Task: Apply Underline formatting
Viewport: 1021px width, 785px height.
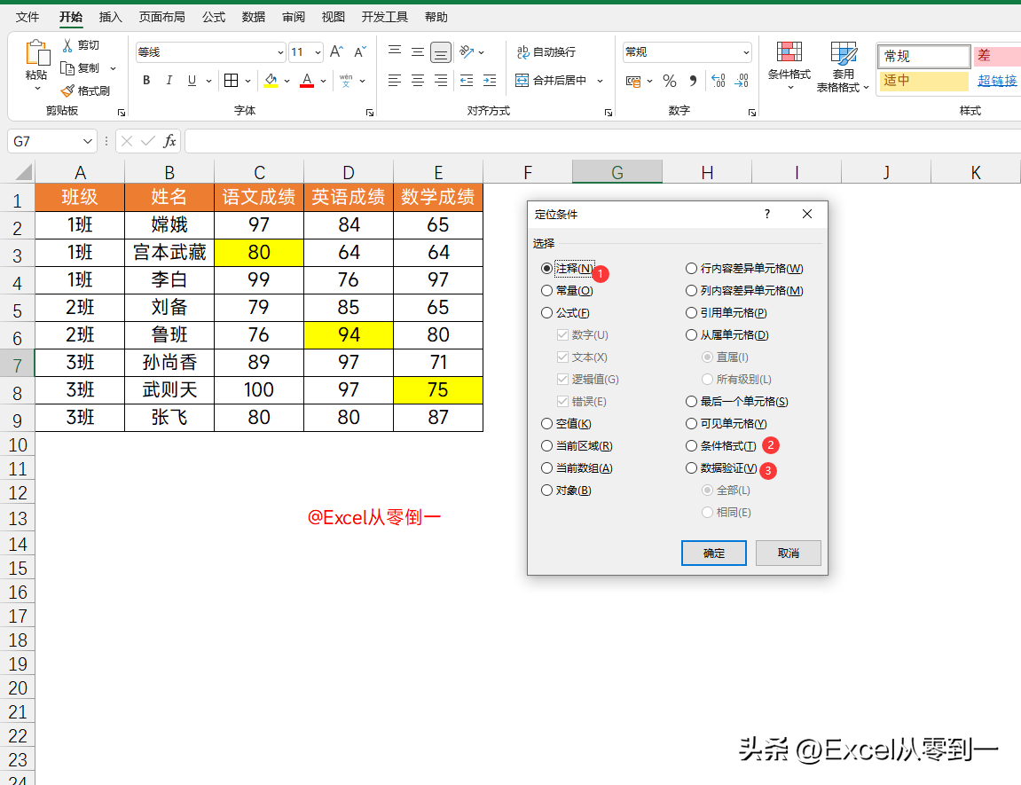Action: [x=192, y=80]
